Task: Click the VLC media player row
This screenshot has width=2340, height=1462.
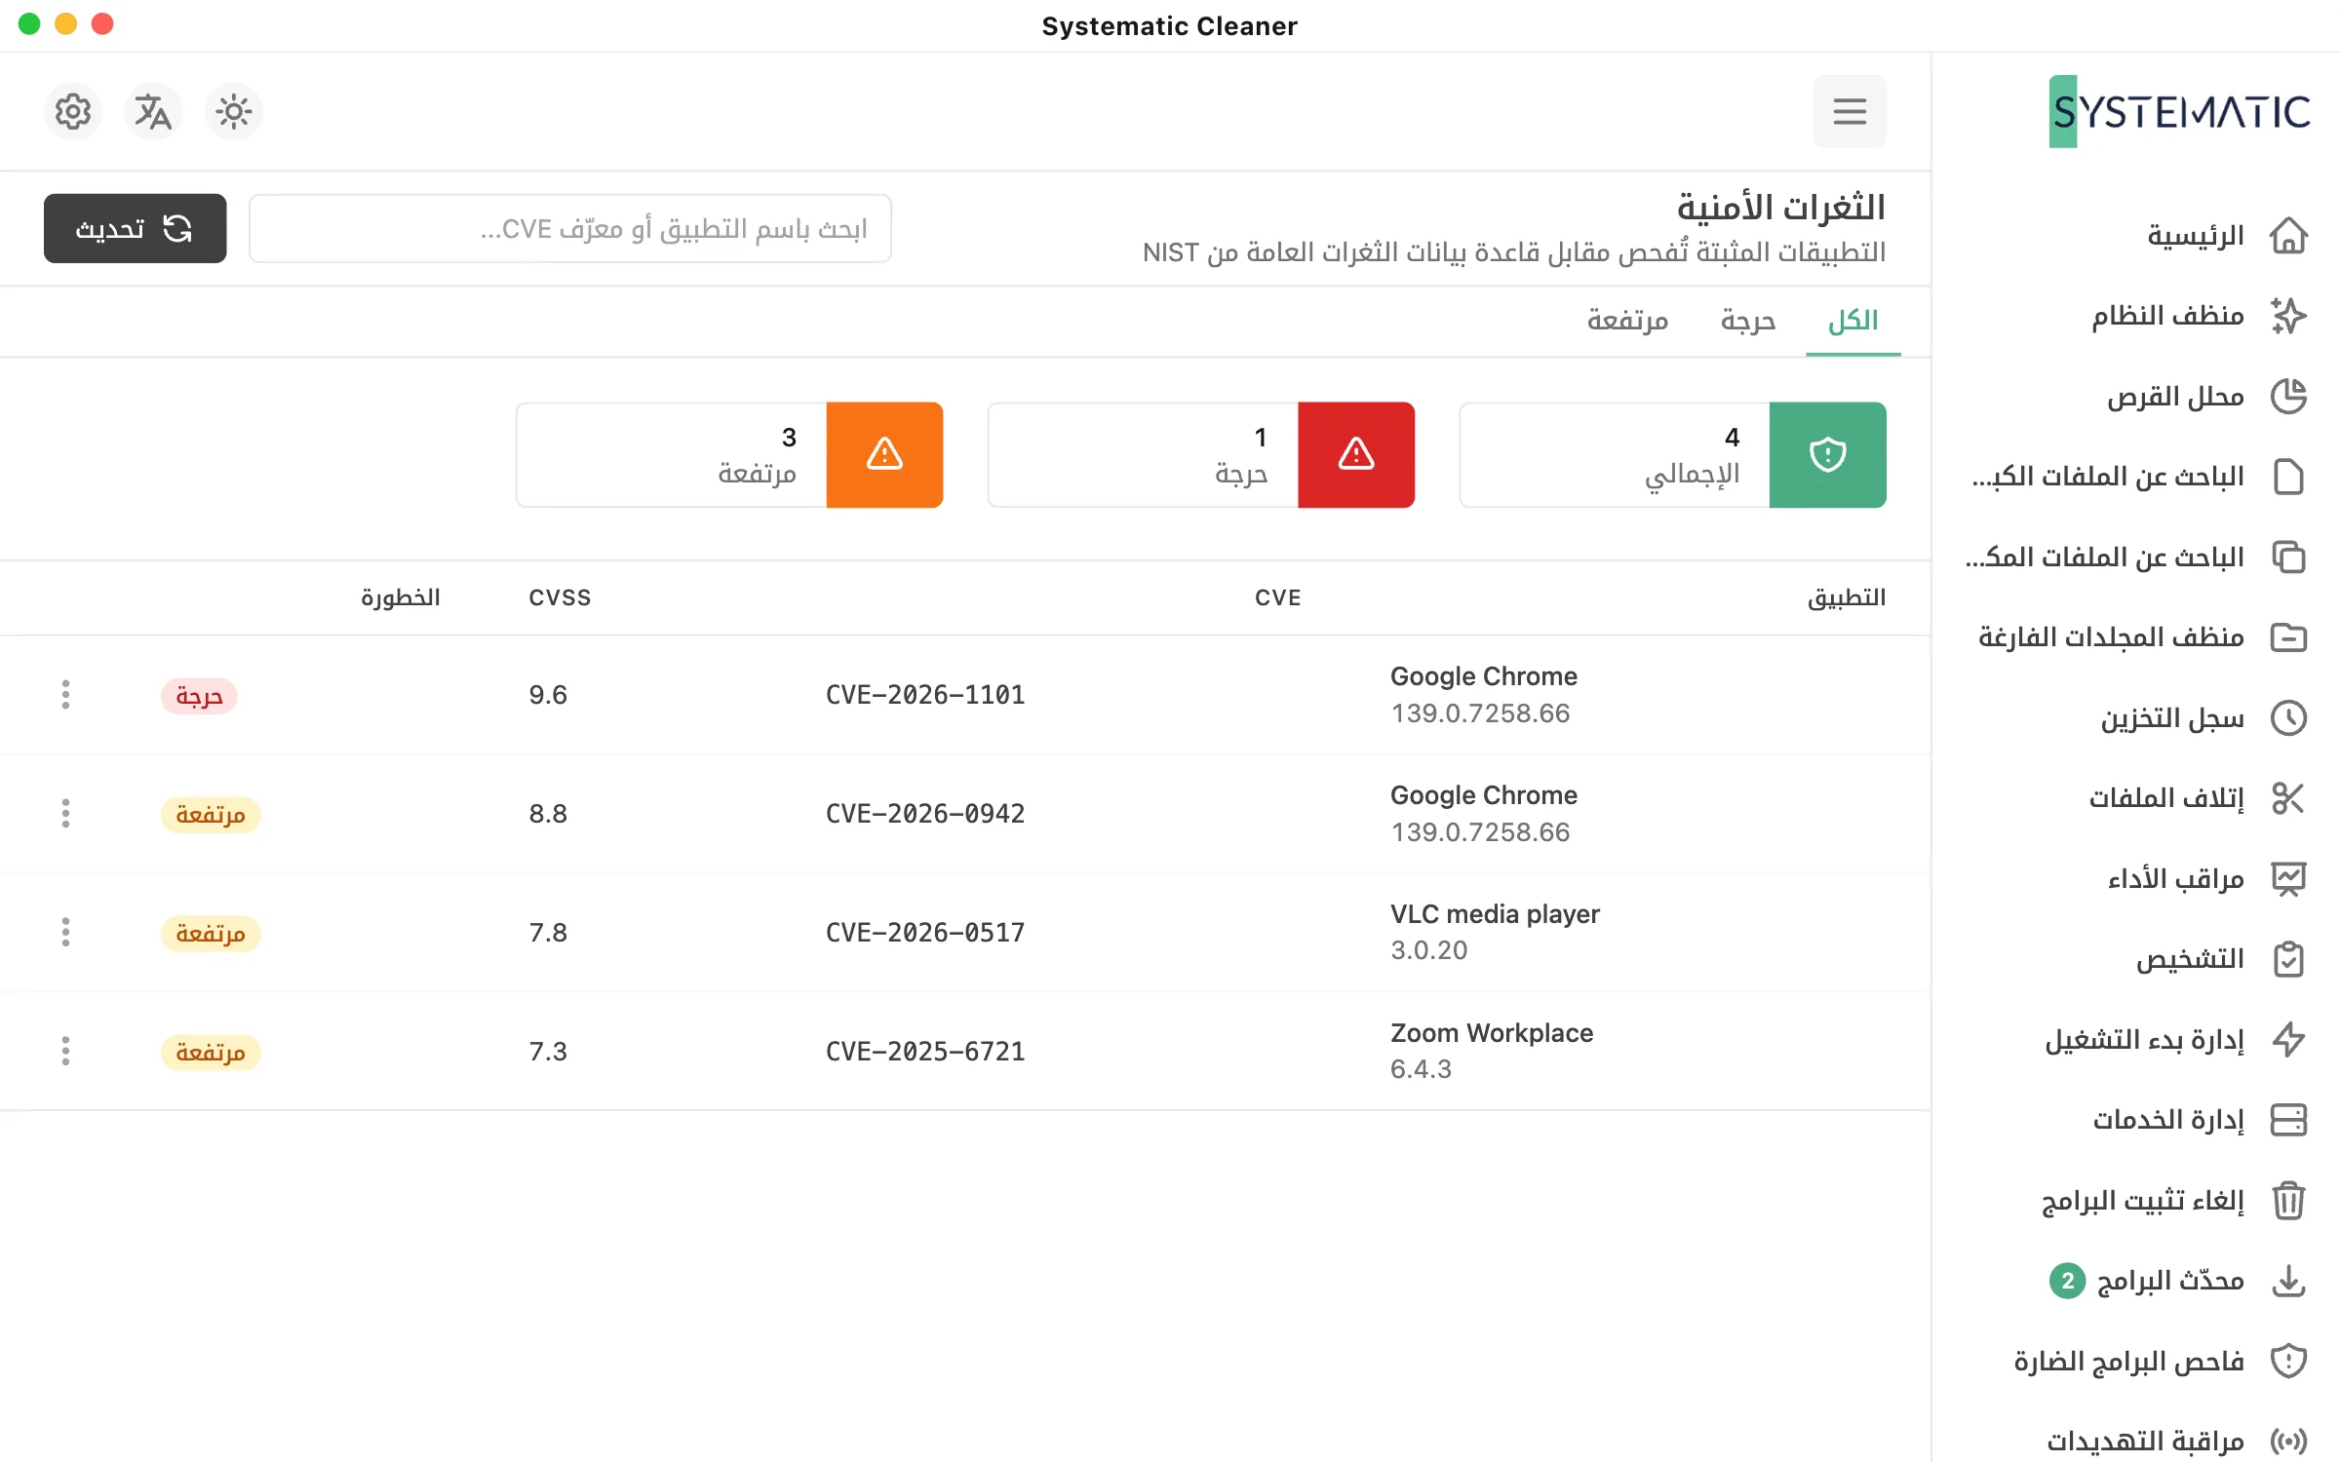Action: (965, 933)
